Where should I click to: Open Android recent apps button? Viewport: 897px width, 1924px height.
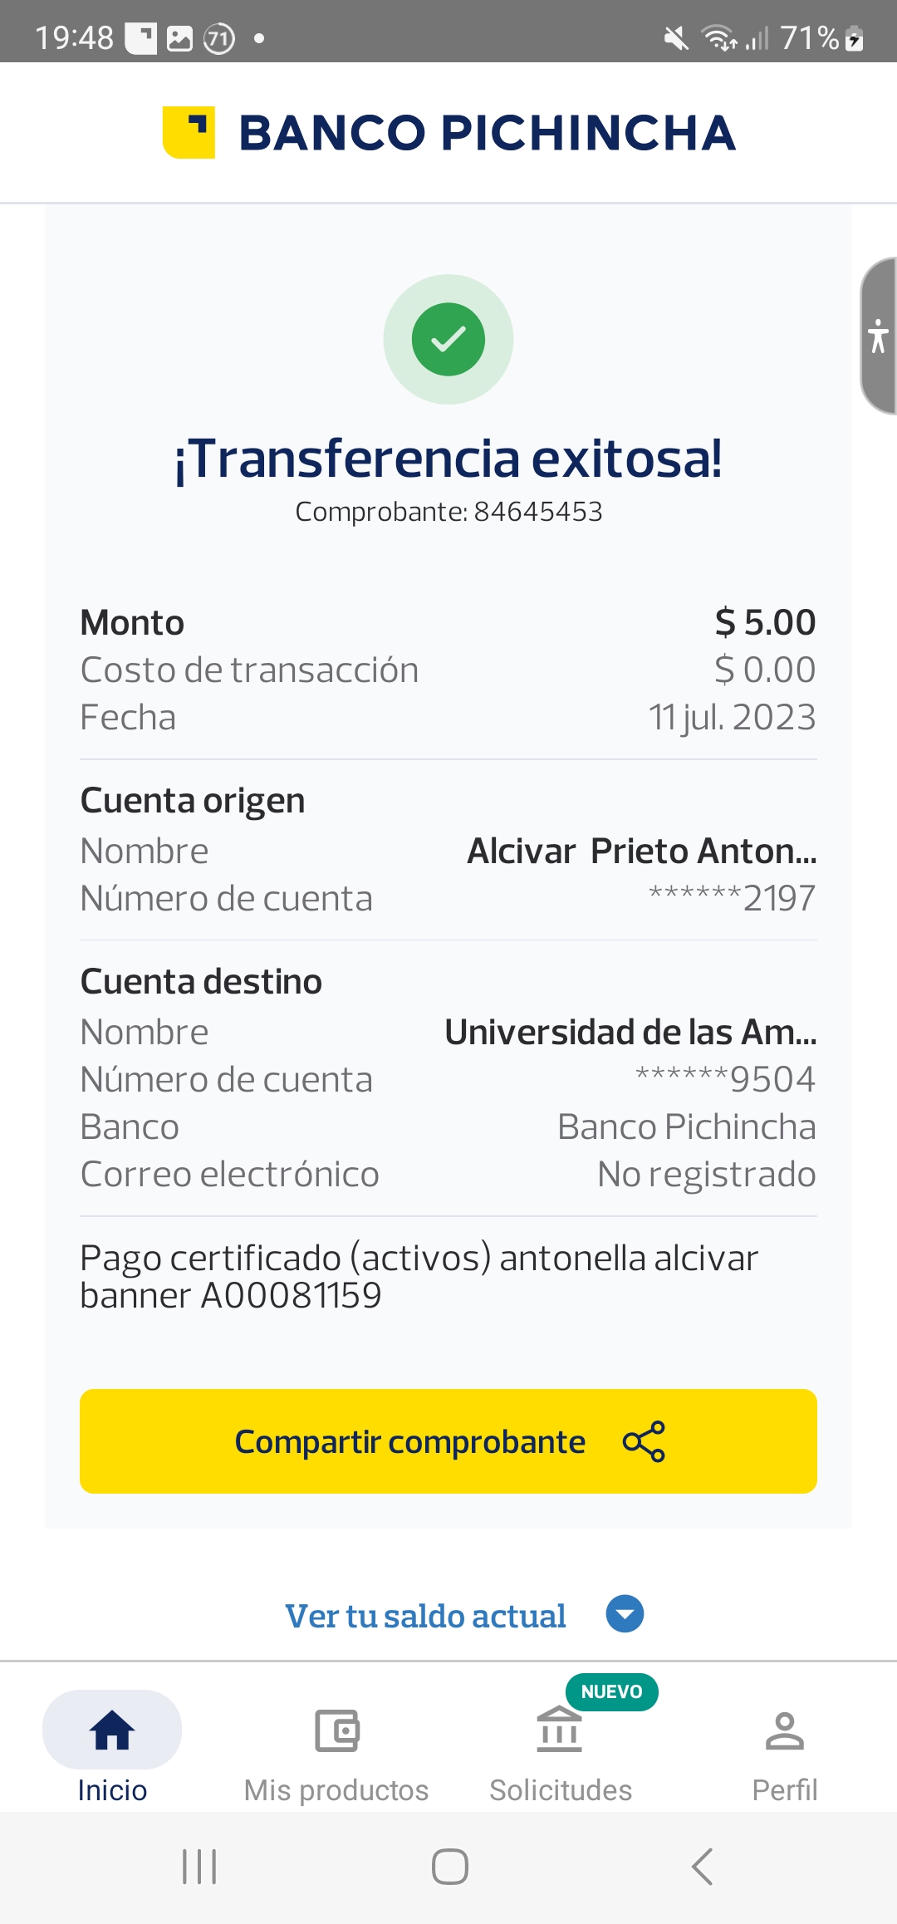click(x=199, y=1867)
